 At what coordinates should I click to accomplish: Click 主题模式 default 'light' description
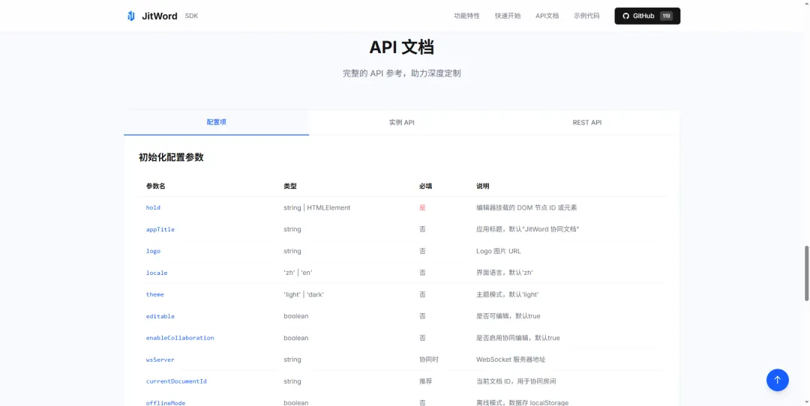(507, 294)
